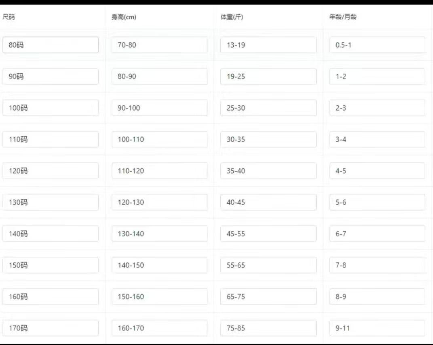Click the 13-19 weight input field
This screenshot has height=345, width=433.
(268, 45)
